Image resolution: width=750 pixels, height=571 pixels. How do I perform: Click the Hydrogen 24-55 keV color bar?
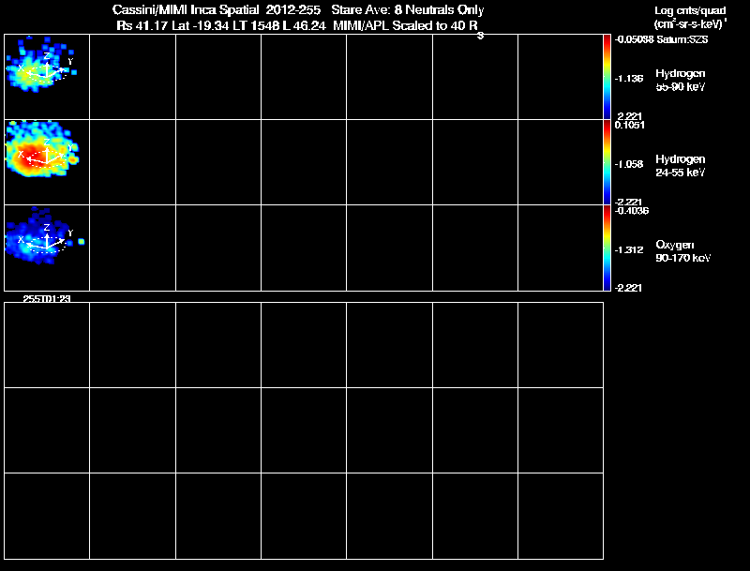pyautogui.click(x=607, y=162)
